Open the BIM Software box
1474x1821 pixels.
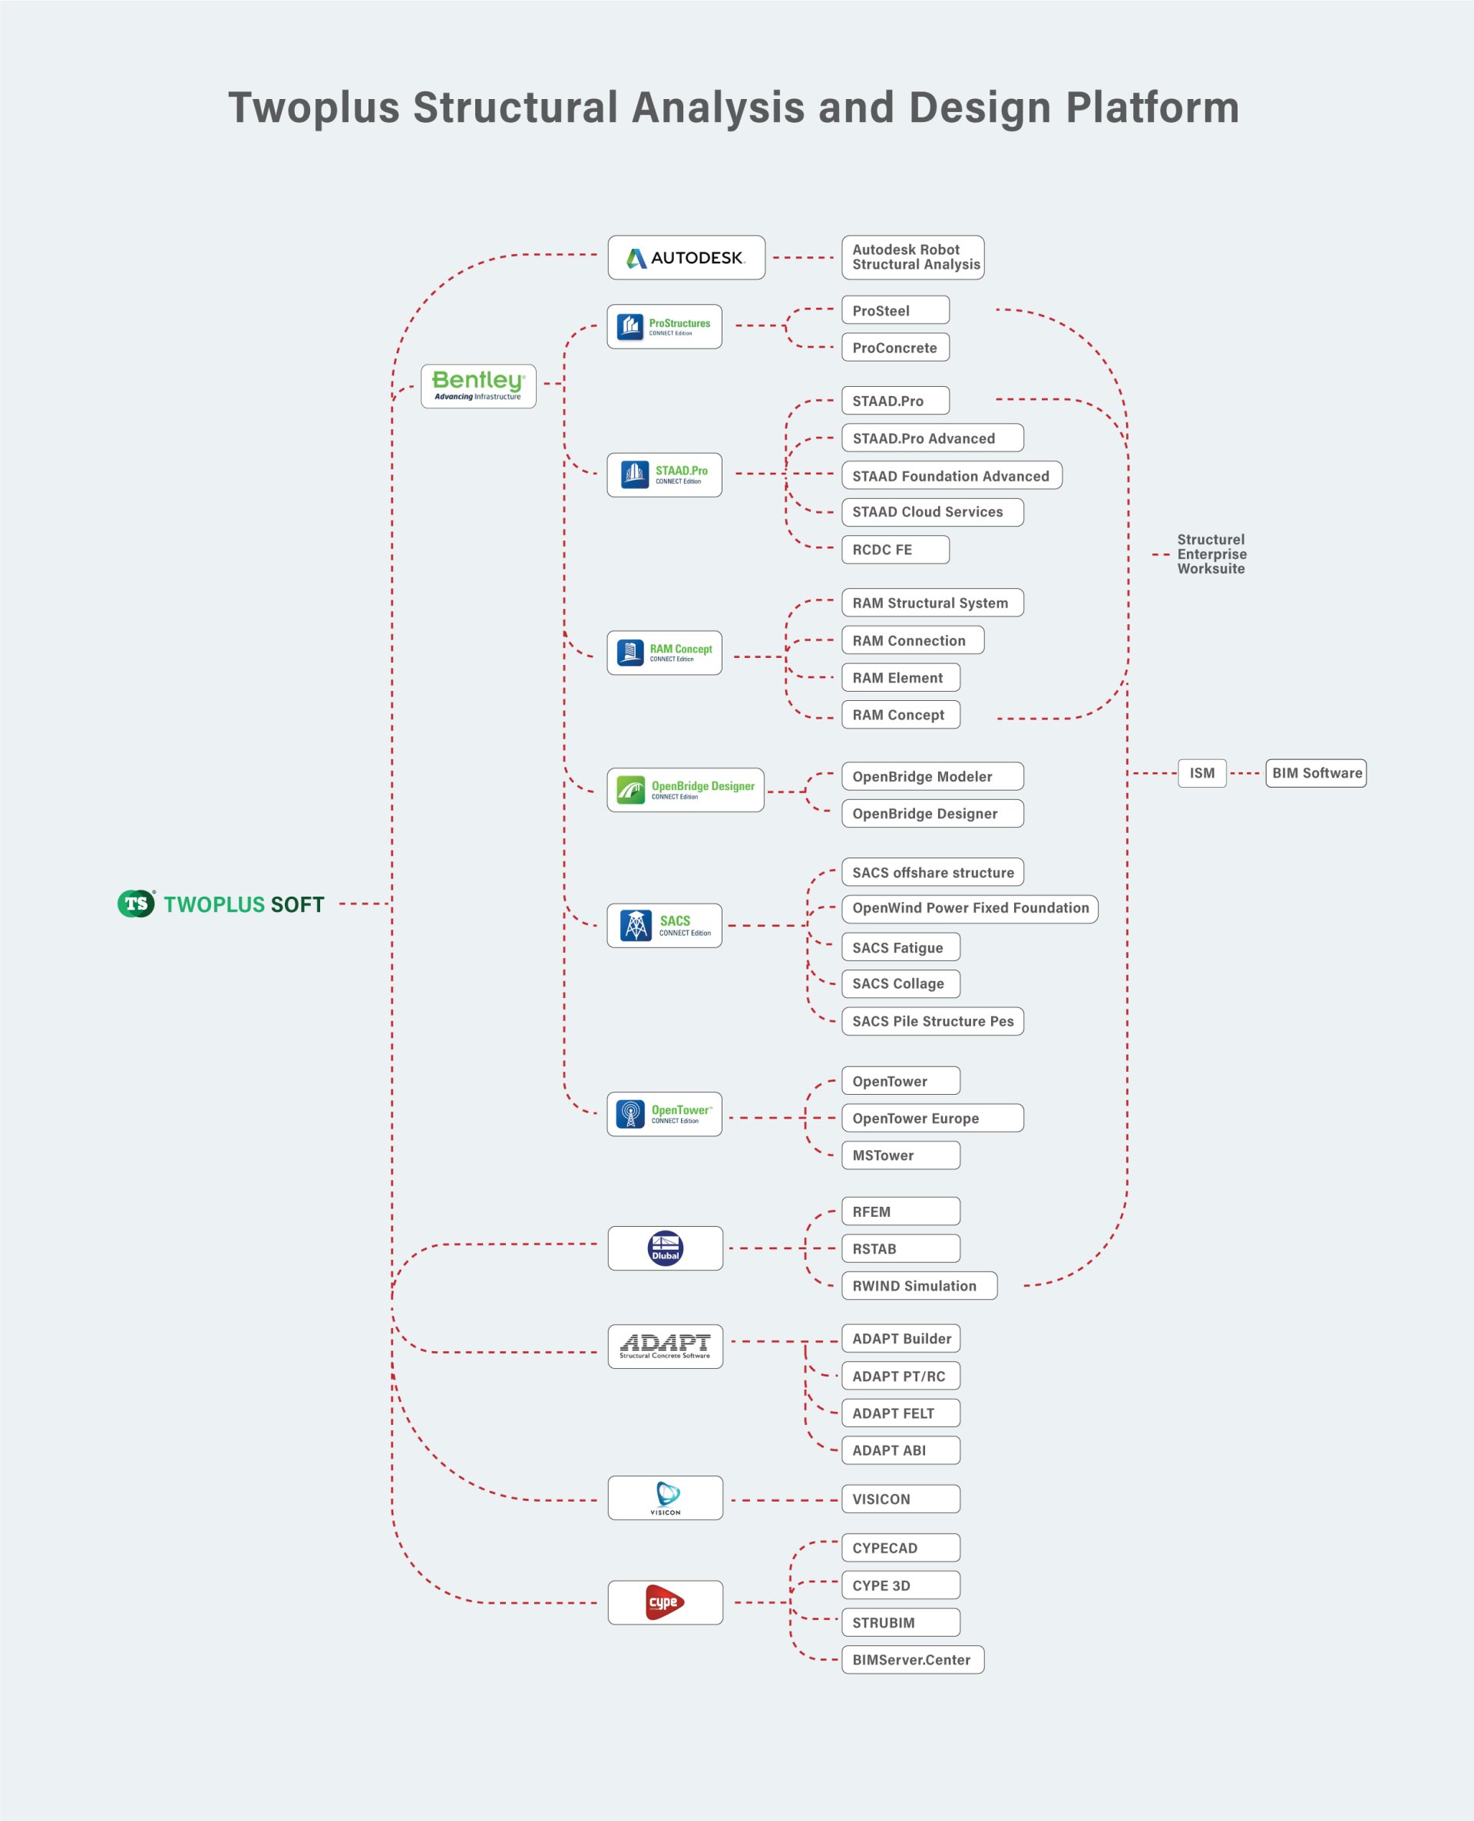coord(1315,773)
